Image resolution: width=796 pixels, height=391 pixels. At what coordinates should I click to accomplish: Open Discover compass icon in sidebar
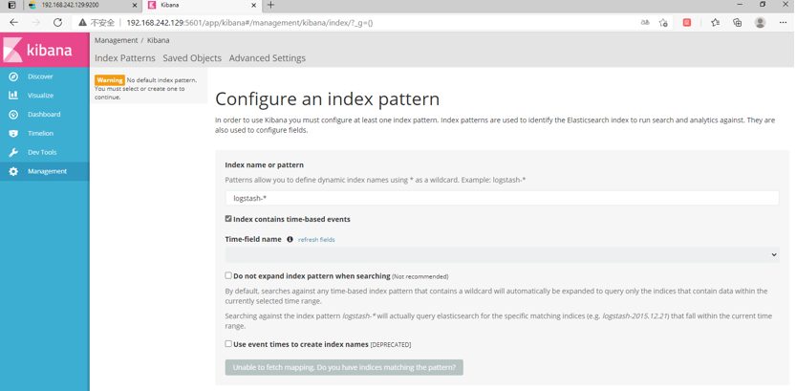coord(13,76)
